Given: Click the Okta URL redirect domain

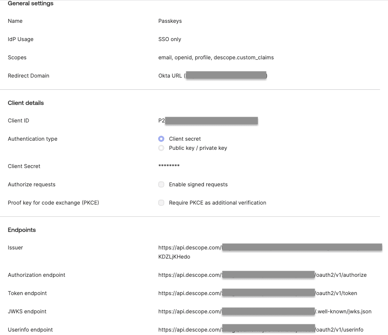Looking at the screenshot, I should pos(213,75).
